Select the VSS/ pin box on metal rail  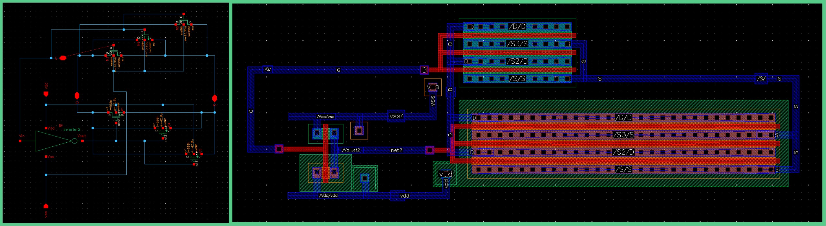(x=396, y=116)
